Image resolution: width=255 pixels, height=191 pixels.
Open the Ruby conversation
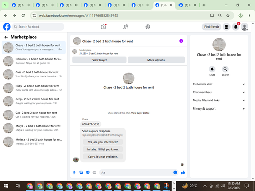tap(34, 88)
